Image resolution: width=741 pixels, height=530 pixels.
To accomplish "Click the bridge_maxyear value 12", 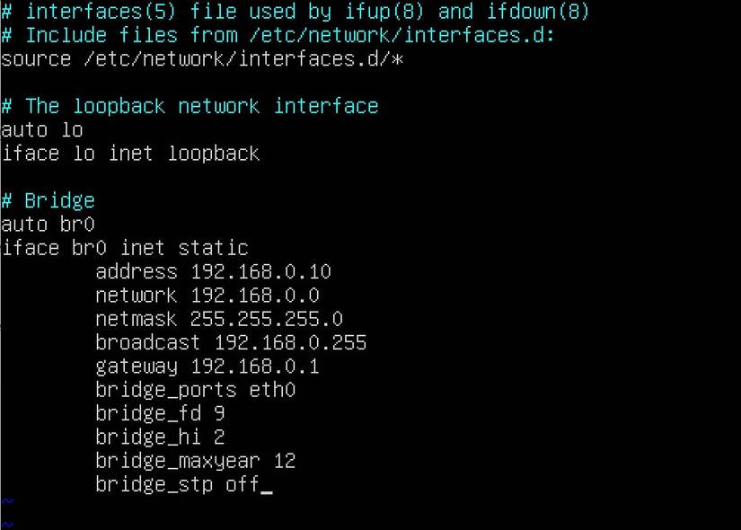I will click(x=284, y=461).
